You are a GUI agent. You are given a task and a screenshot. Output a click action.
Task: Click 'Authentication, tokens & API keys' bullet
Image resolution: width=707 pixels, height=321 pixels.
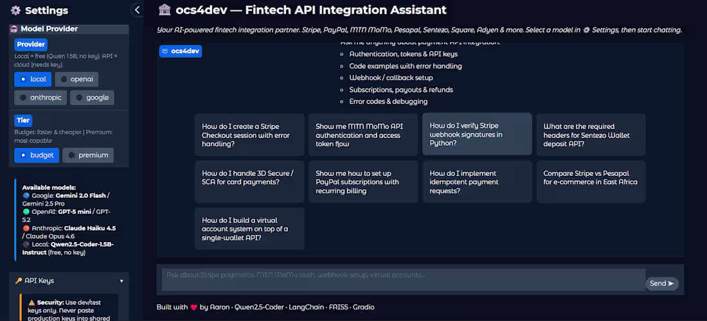coord(404,54)
